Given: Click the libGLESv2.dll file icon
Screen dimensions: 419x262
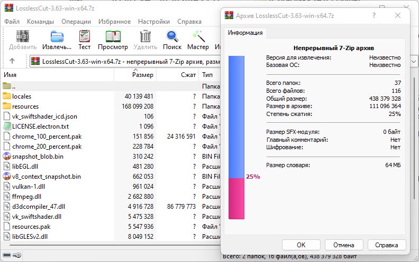Looking at the screenshot, I should pos(7,237).
